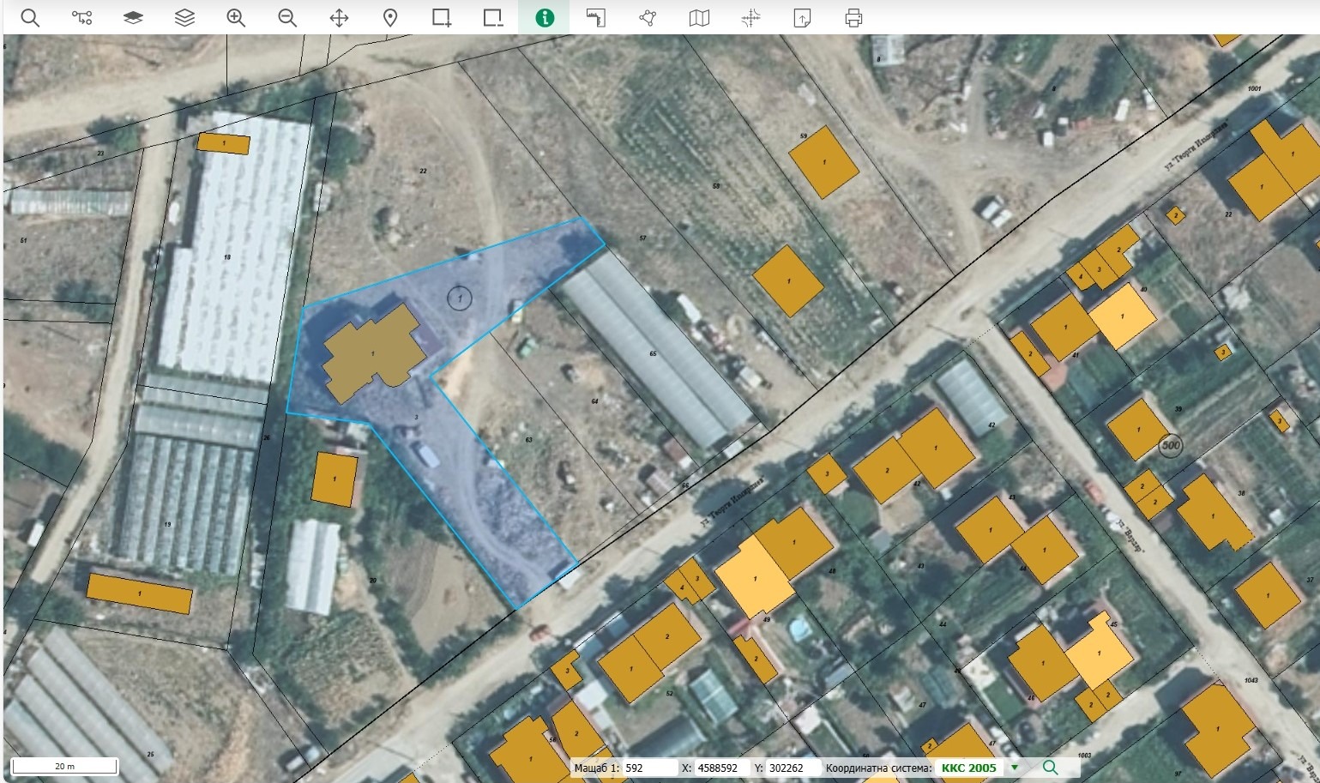
Task: Open the base map layers icon
Action: tap(133, 18)
